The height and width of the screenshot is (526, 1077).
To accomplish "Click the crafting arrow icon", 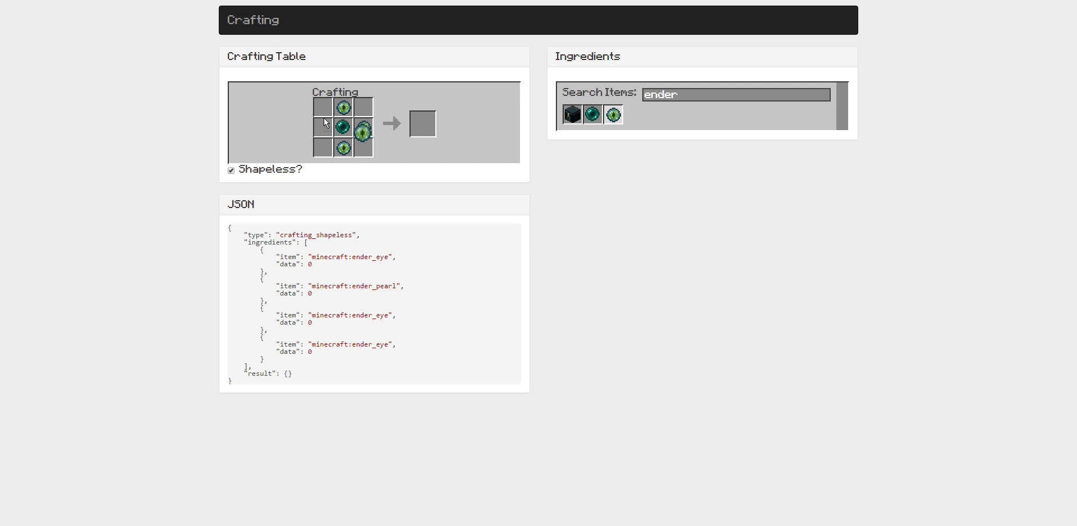I will pyautogui.click(x=392, y=123).
